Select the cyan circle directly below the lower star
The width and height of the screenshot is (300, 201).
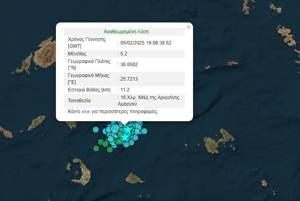[x=126, y=144]
